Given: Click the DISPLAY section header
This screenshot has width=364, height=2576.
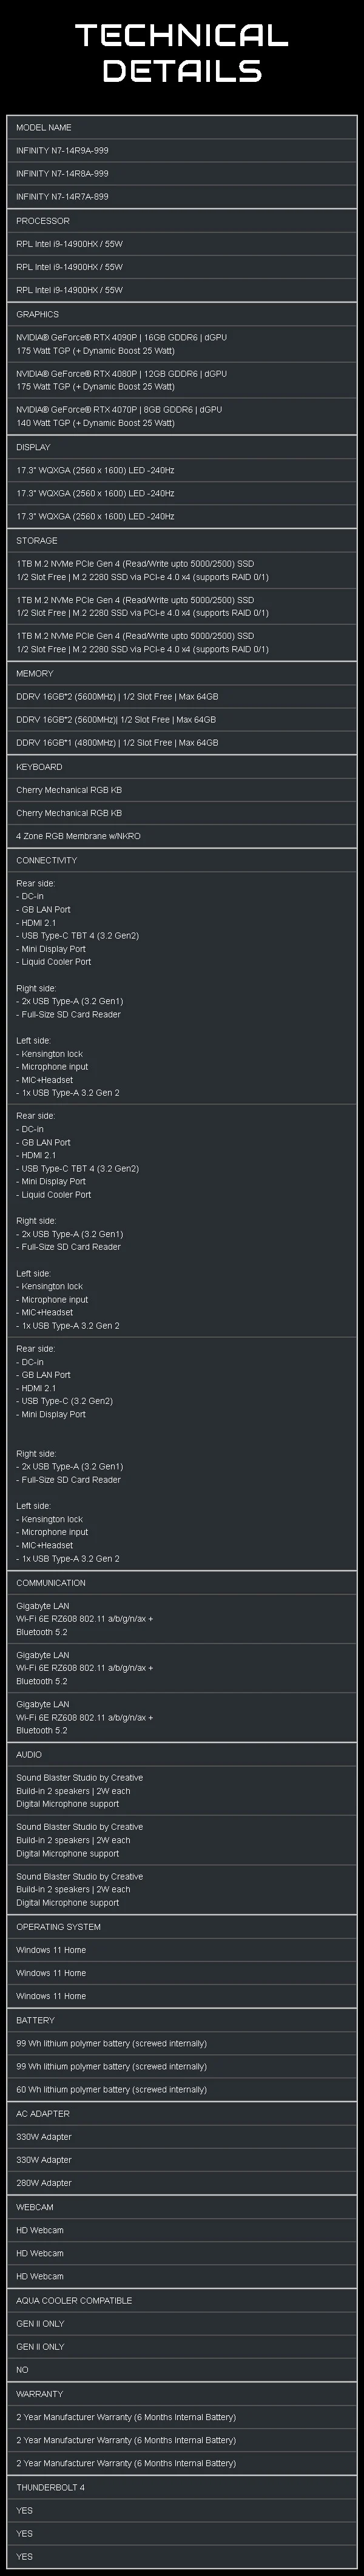Looking at the screenshot, I should (33, 447).
